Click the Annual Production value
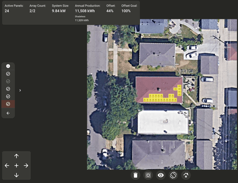 [x=85, y=11]
